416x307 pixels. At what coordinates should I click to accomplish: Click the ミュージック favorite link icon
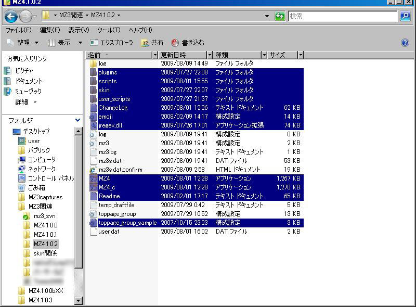(x=7, y=92)
